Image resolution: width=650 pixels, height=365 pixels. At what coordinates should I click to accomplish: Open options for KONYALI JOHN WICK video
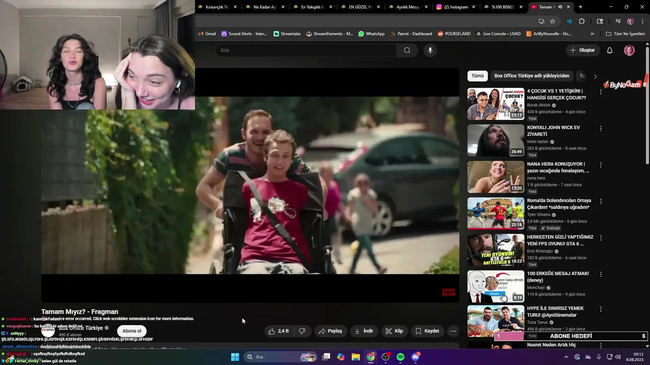click(601, 129)
